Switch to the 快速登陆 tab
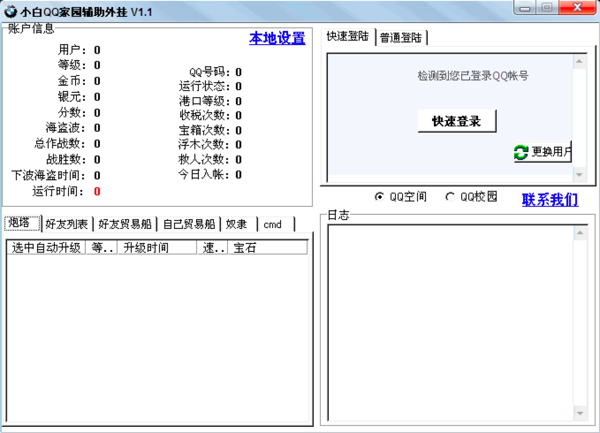 point(347,37)
